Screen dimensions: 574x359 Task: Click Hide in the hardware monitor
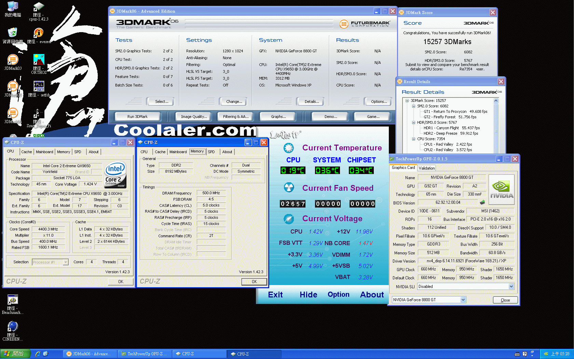coord(309,295)
